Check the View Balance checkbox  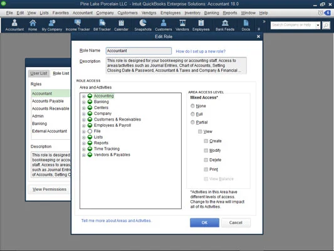(x=206, y=179)
